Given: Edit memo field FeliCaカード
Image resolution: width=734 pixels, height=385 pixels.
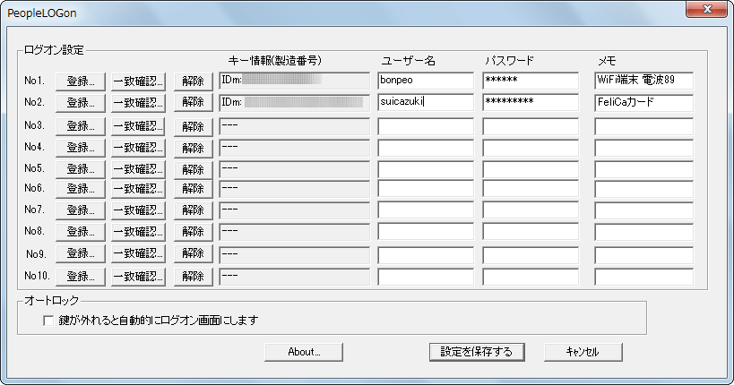Looking at the screenshot, I should tap(643, 102).
